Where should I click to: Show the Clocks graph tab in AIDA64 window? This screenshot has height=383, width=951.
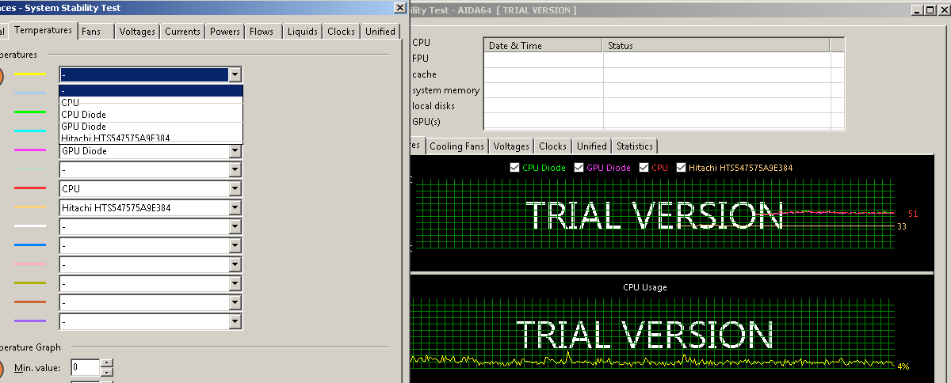[x=552, y=146]
